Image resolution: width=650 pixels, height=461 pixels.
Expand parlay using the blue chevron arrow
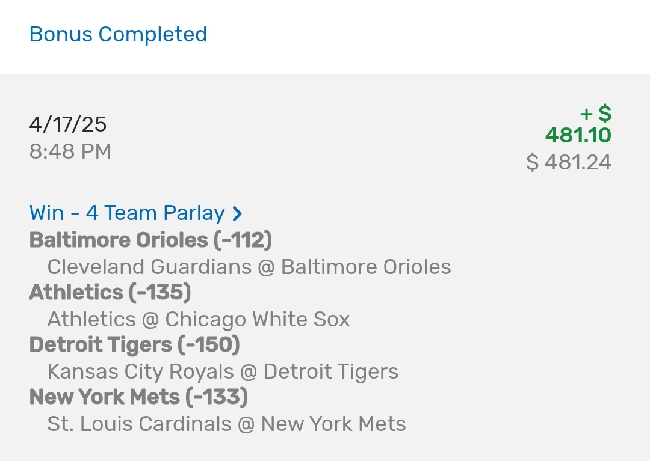(237, 213)
